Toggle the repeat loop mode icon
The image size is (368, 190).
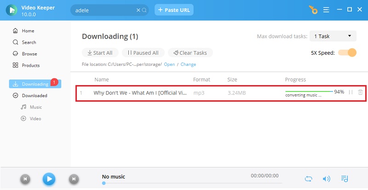coord(308,179)
